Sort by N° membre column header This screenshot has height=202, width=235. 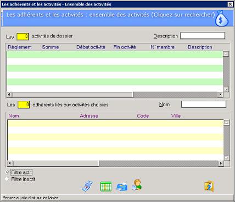pos(163,47)
